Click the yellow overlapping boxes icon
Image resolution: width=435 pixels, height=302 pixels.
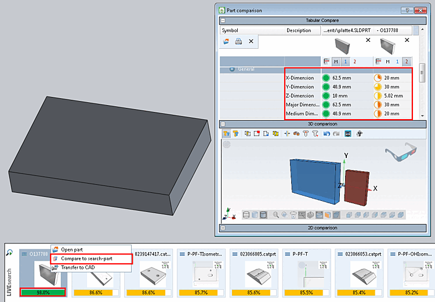point(275,134)
